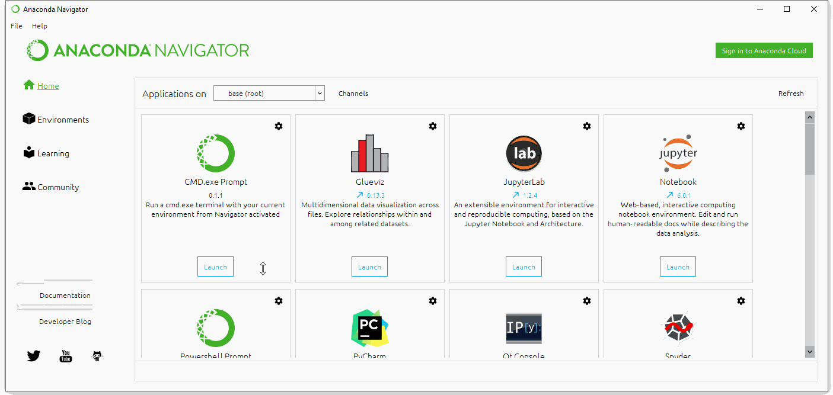Viewport: 833px width, 395px height.
Task: Switch to the Environments tab
Action: [55, 120]
